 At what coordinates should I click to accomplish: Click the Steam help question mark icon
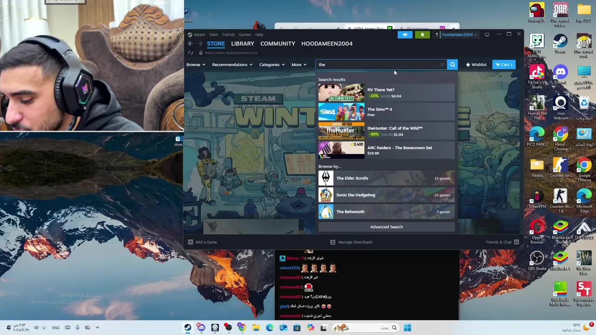coord(436,34)
